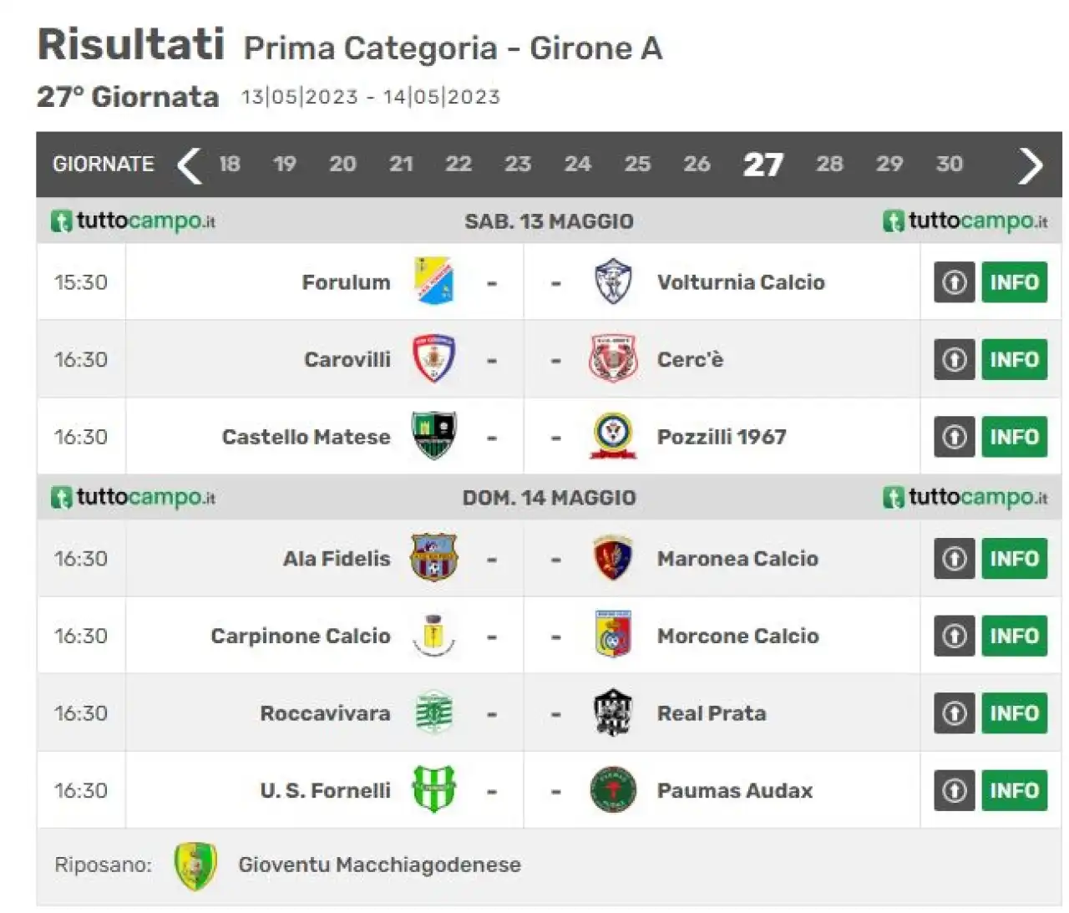Click the Gioventu Macchiagodenese crest
Screen dimensions: 1069x913
point(195,865)
